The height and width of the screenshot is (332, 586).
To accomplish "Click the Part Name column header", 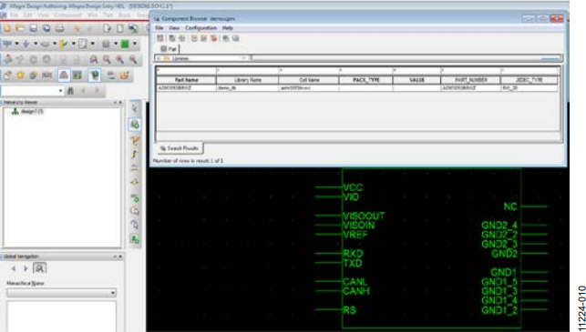I will [186, 80].
